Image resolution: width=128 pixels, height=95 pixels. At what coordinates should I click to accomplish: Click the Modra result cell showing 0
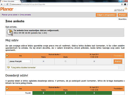tap(66, 93)
